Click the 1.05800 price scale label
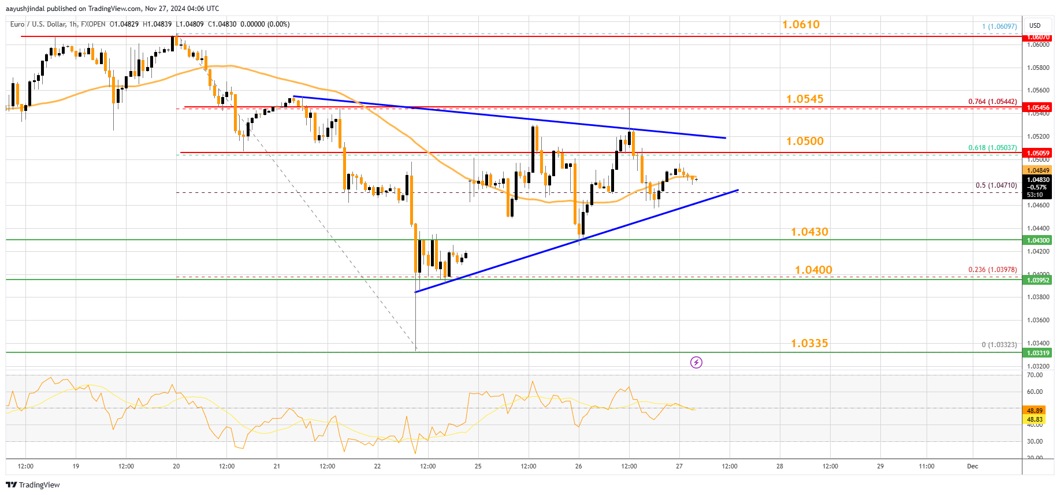The width and height of the screenshot is (1060, 495). coord(1038,68)
